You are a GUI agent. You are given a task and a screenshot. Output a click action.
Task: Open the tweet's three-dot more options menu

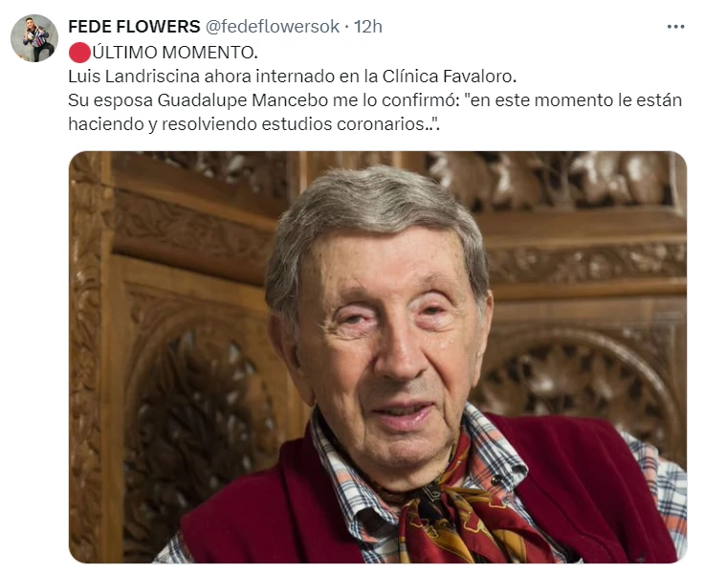[675, 27]
